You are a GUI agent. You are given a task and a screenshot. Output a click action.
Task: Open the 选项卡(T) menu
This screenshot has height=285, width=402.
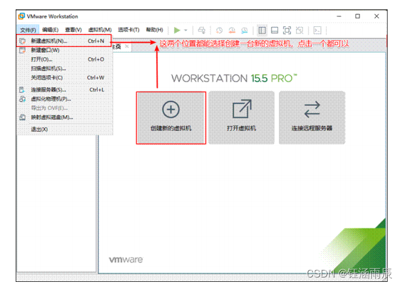129,30
